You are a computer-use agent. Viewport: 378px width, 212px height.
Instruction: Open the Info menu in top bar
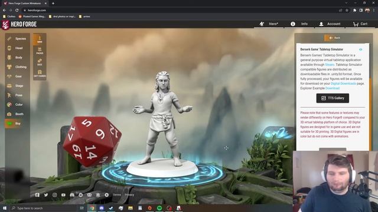tap(299, 24)
